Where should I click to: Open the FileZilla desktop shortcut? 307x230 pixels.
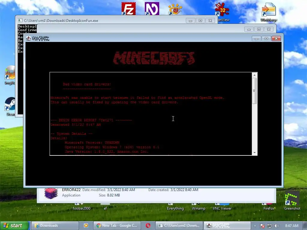click(128, 9)
